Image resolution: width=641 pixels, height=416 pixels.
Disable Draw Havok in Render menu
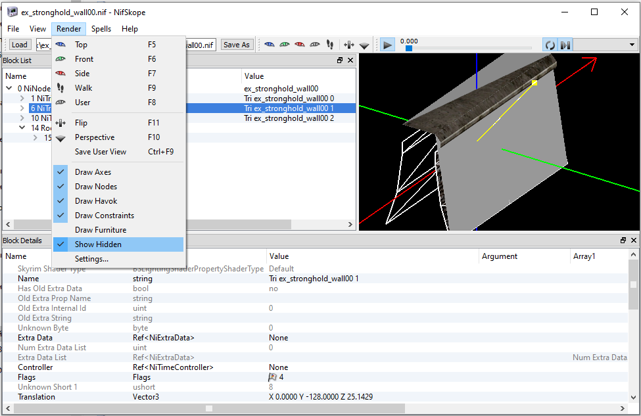pos(118,201)
